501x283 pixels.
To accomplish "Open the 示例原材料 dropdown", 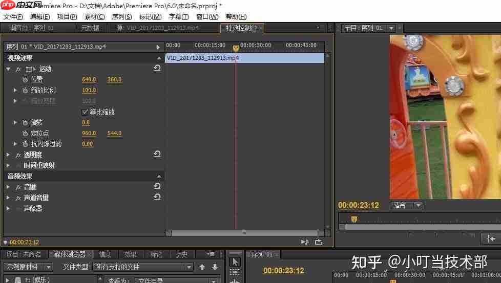I will (28, 267).
